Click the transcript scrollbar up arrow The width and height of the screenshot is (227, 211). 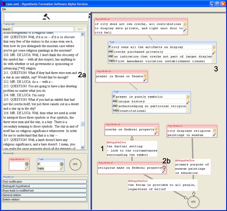click(82, 34)
